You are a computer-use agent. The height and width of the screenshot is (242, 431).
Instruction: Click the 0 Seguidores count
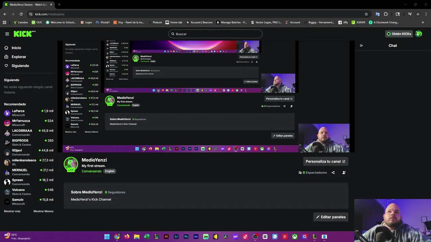115,192
